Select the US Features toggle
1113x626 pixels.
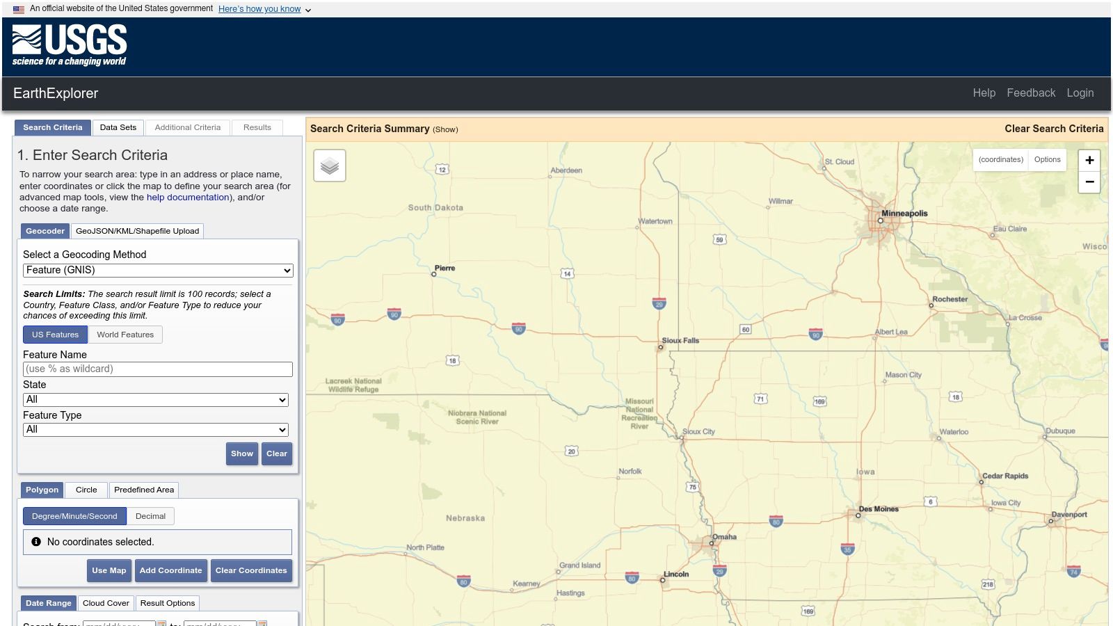coord(55,335)
